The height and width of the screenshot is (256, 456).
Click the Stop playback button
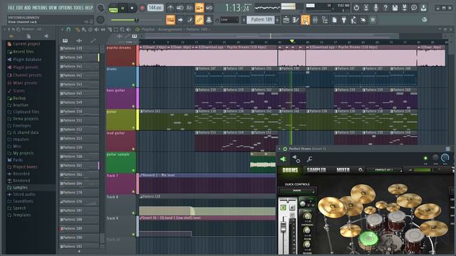132,8
